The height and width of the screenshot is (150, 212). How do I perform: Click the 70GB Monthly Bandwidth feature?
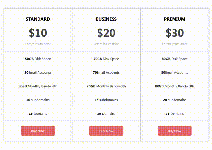106,86
